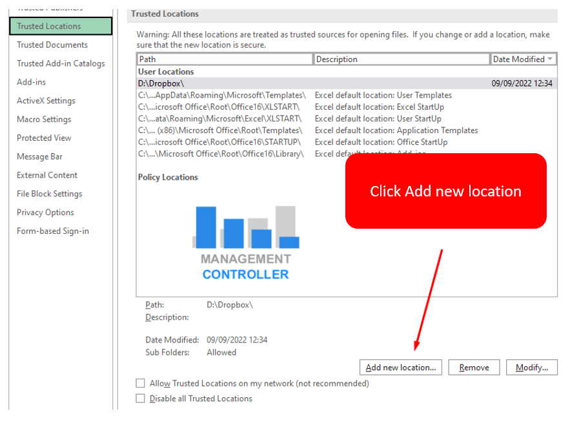Enable Allow Trusted Locations on my network

tap(140, 383)
